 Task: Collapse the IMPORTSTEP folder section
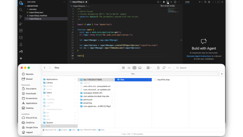pos(33,6)
